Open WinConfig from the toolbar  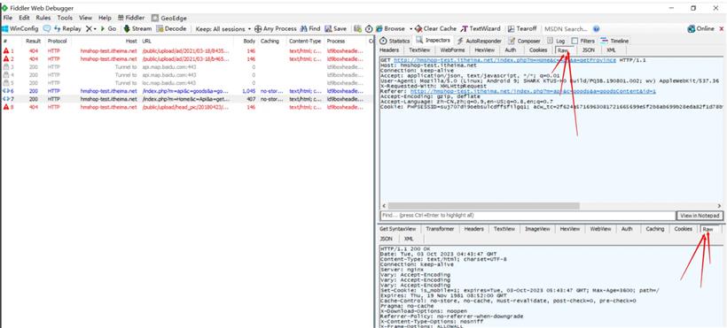tap(20, 28)
